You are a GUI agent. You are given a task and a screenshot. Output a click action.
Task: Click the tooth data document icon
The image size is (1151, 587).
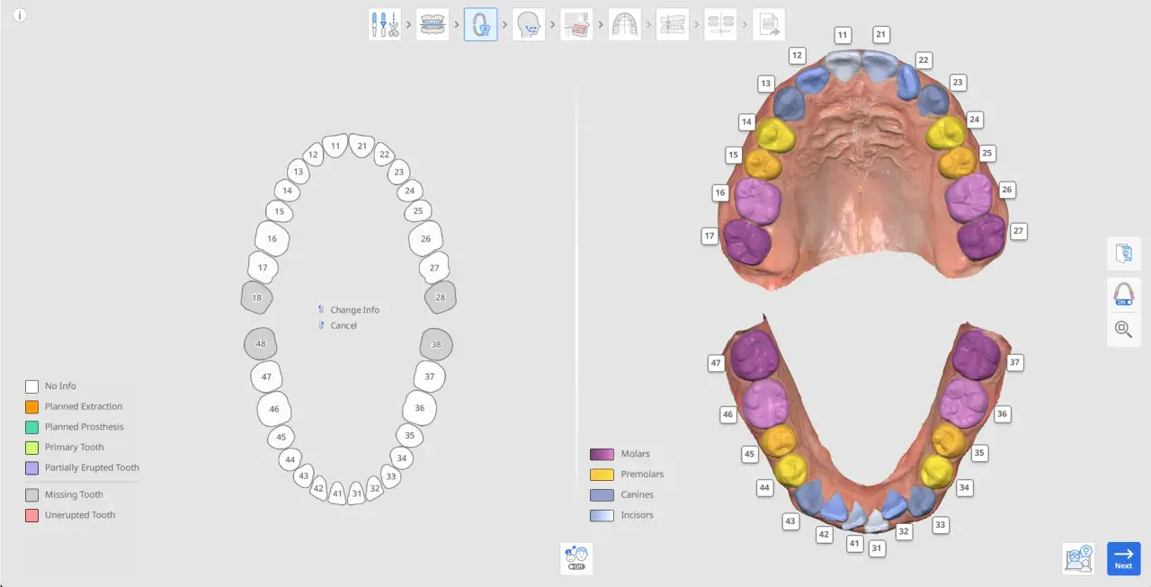pos(1123,253)
